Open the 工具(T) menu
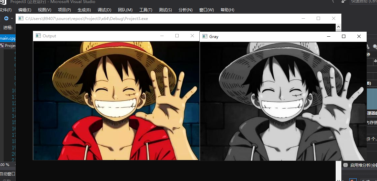 coord(146,10)
